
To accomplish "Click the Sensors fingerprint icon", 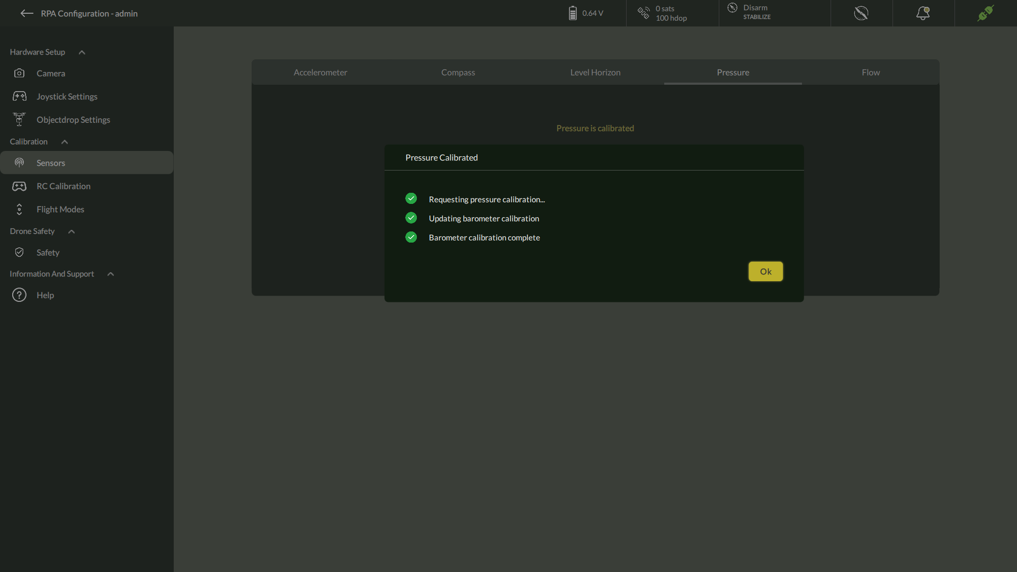I will click(19, 163).
